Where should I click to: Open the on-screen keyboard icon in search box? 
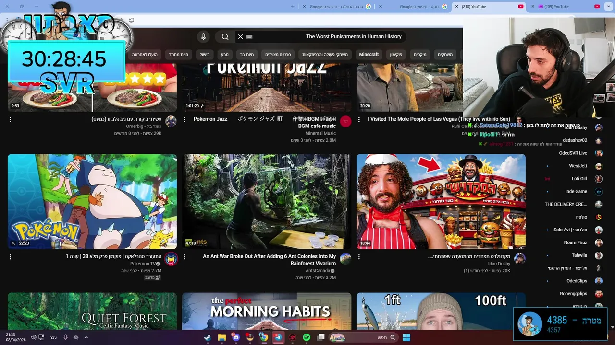(249, 37)
